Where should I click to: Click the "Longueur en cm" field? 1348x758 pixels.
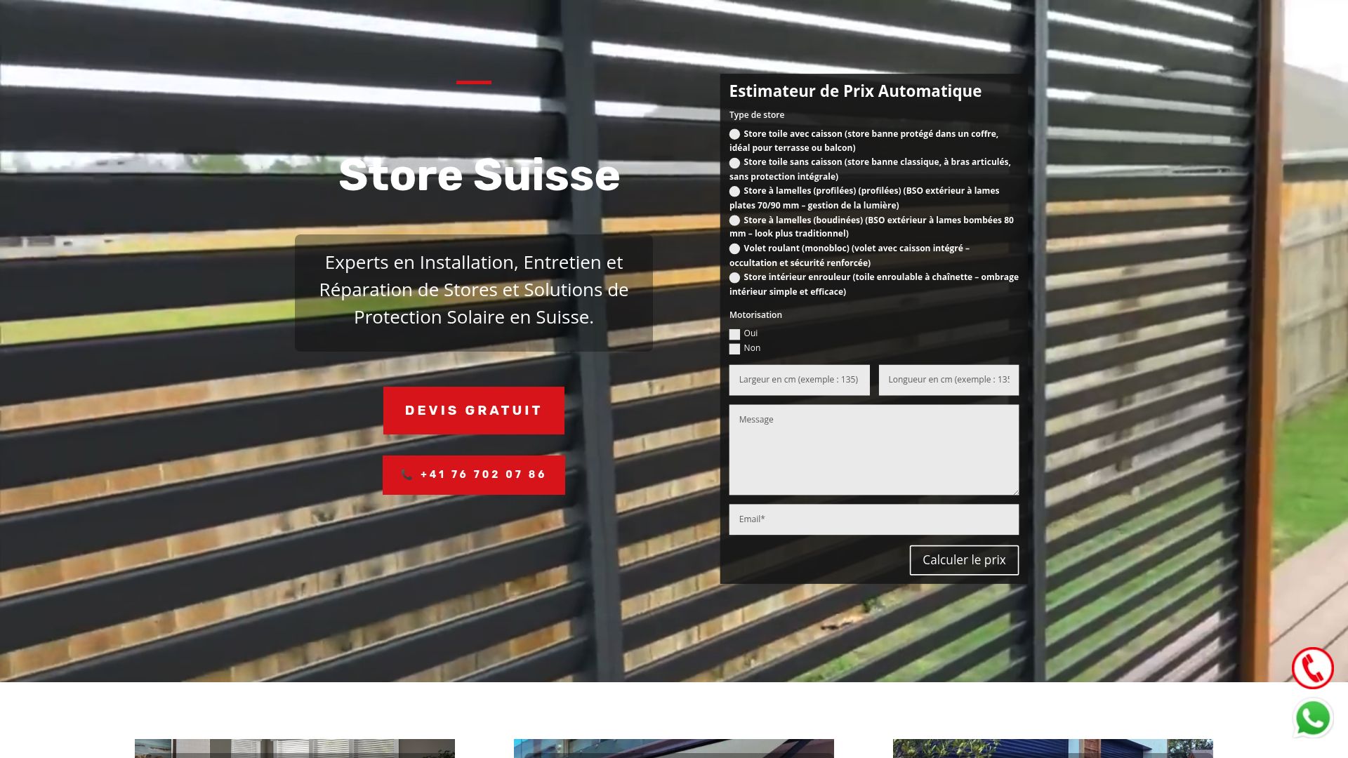tap(948, 380)
